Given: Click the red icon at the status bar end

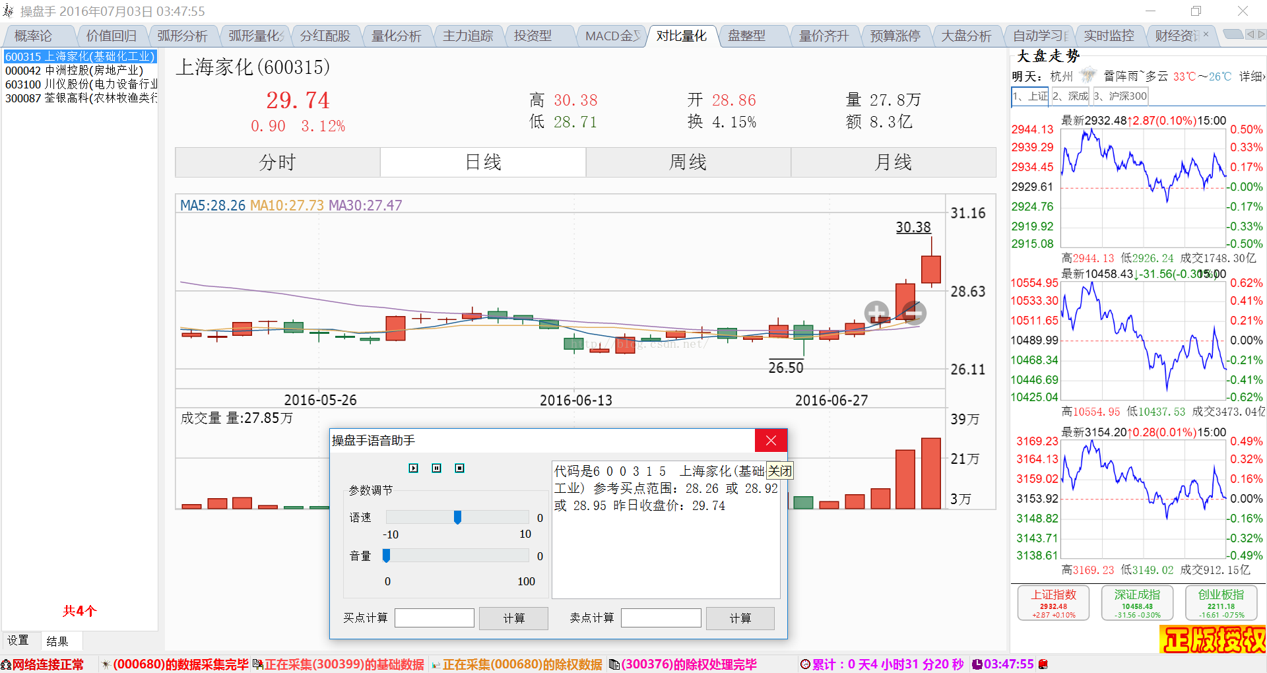Looking at the screenshot, I should point(1043,664).
